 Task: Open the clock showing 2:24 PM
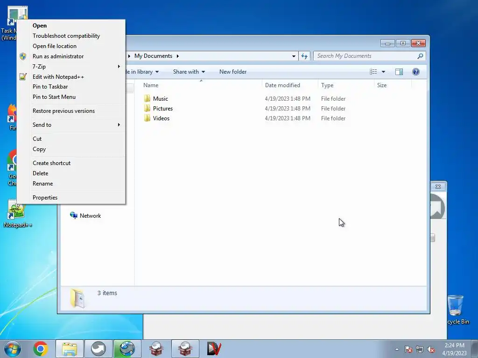pyautogui.click(x=454, y=349)
